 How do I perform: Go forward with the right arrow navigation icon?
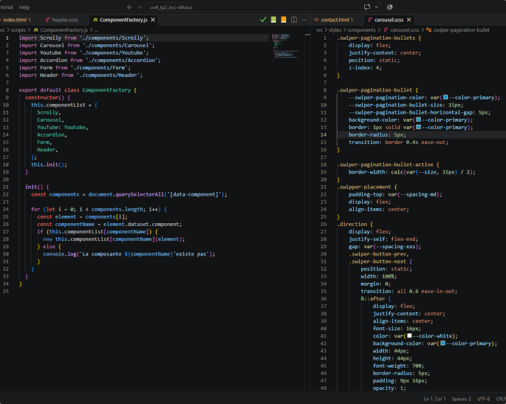point(140,7)
